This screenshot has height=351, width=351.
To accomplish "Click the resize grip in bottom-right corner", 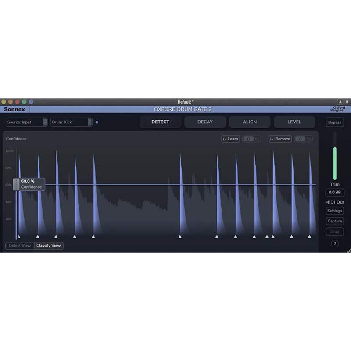I will 348,250.
